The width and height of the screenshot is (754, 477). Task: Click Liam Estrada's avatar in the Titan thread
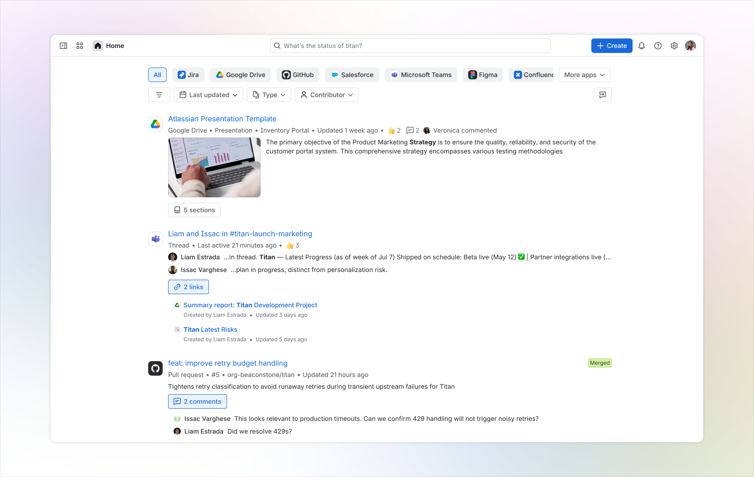click(x=173, y=257)
